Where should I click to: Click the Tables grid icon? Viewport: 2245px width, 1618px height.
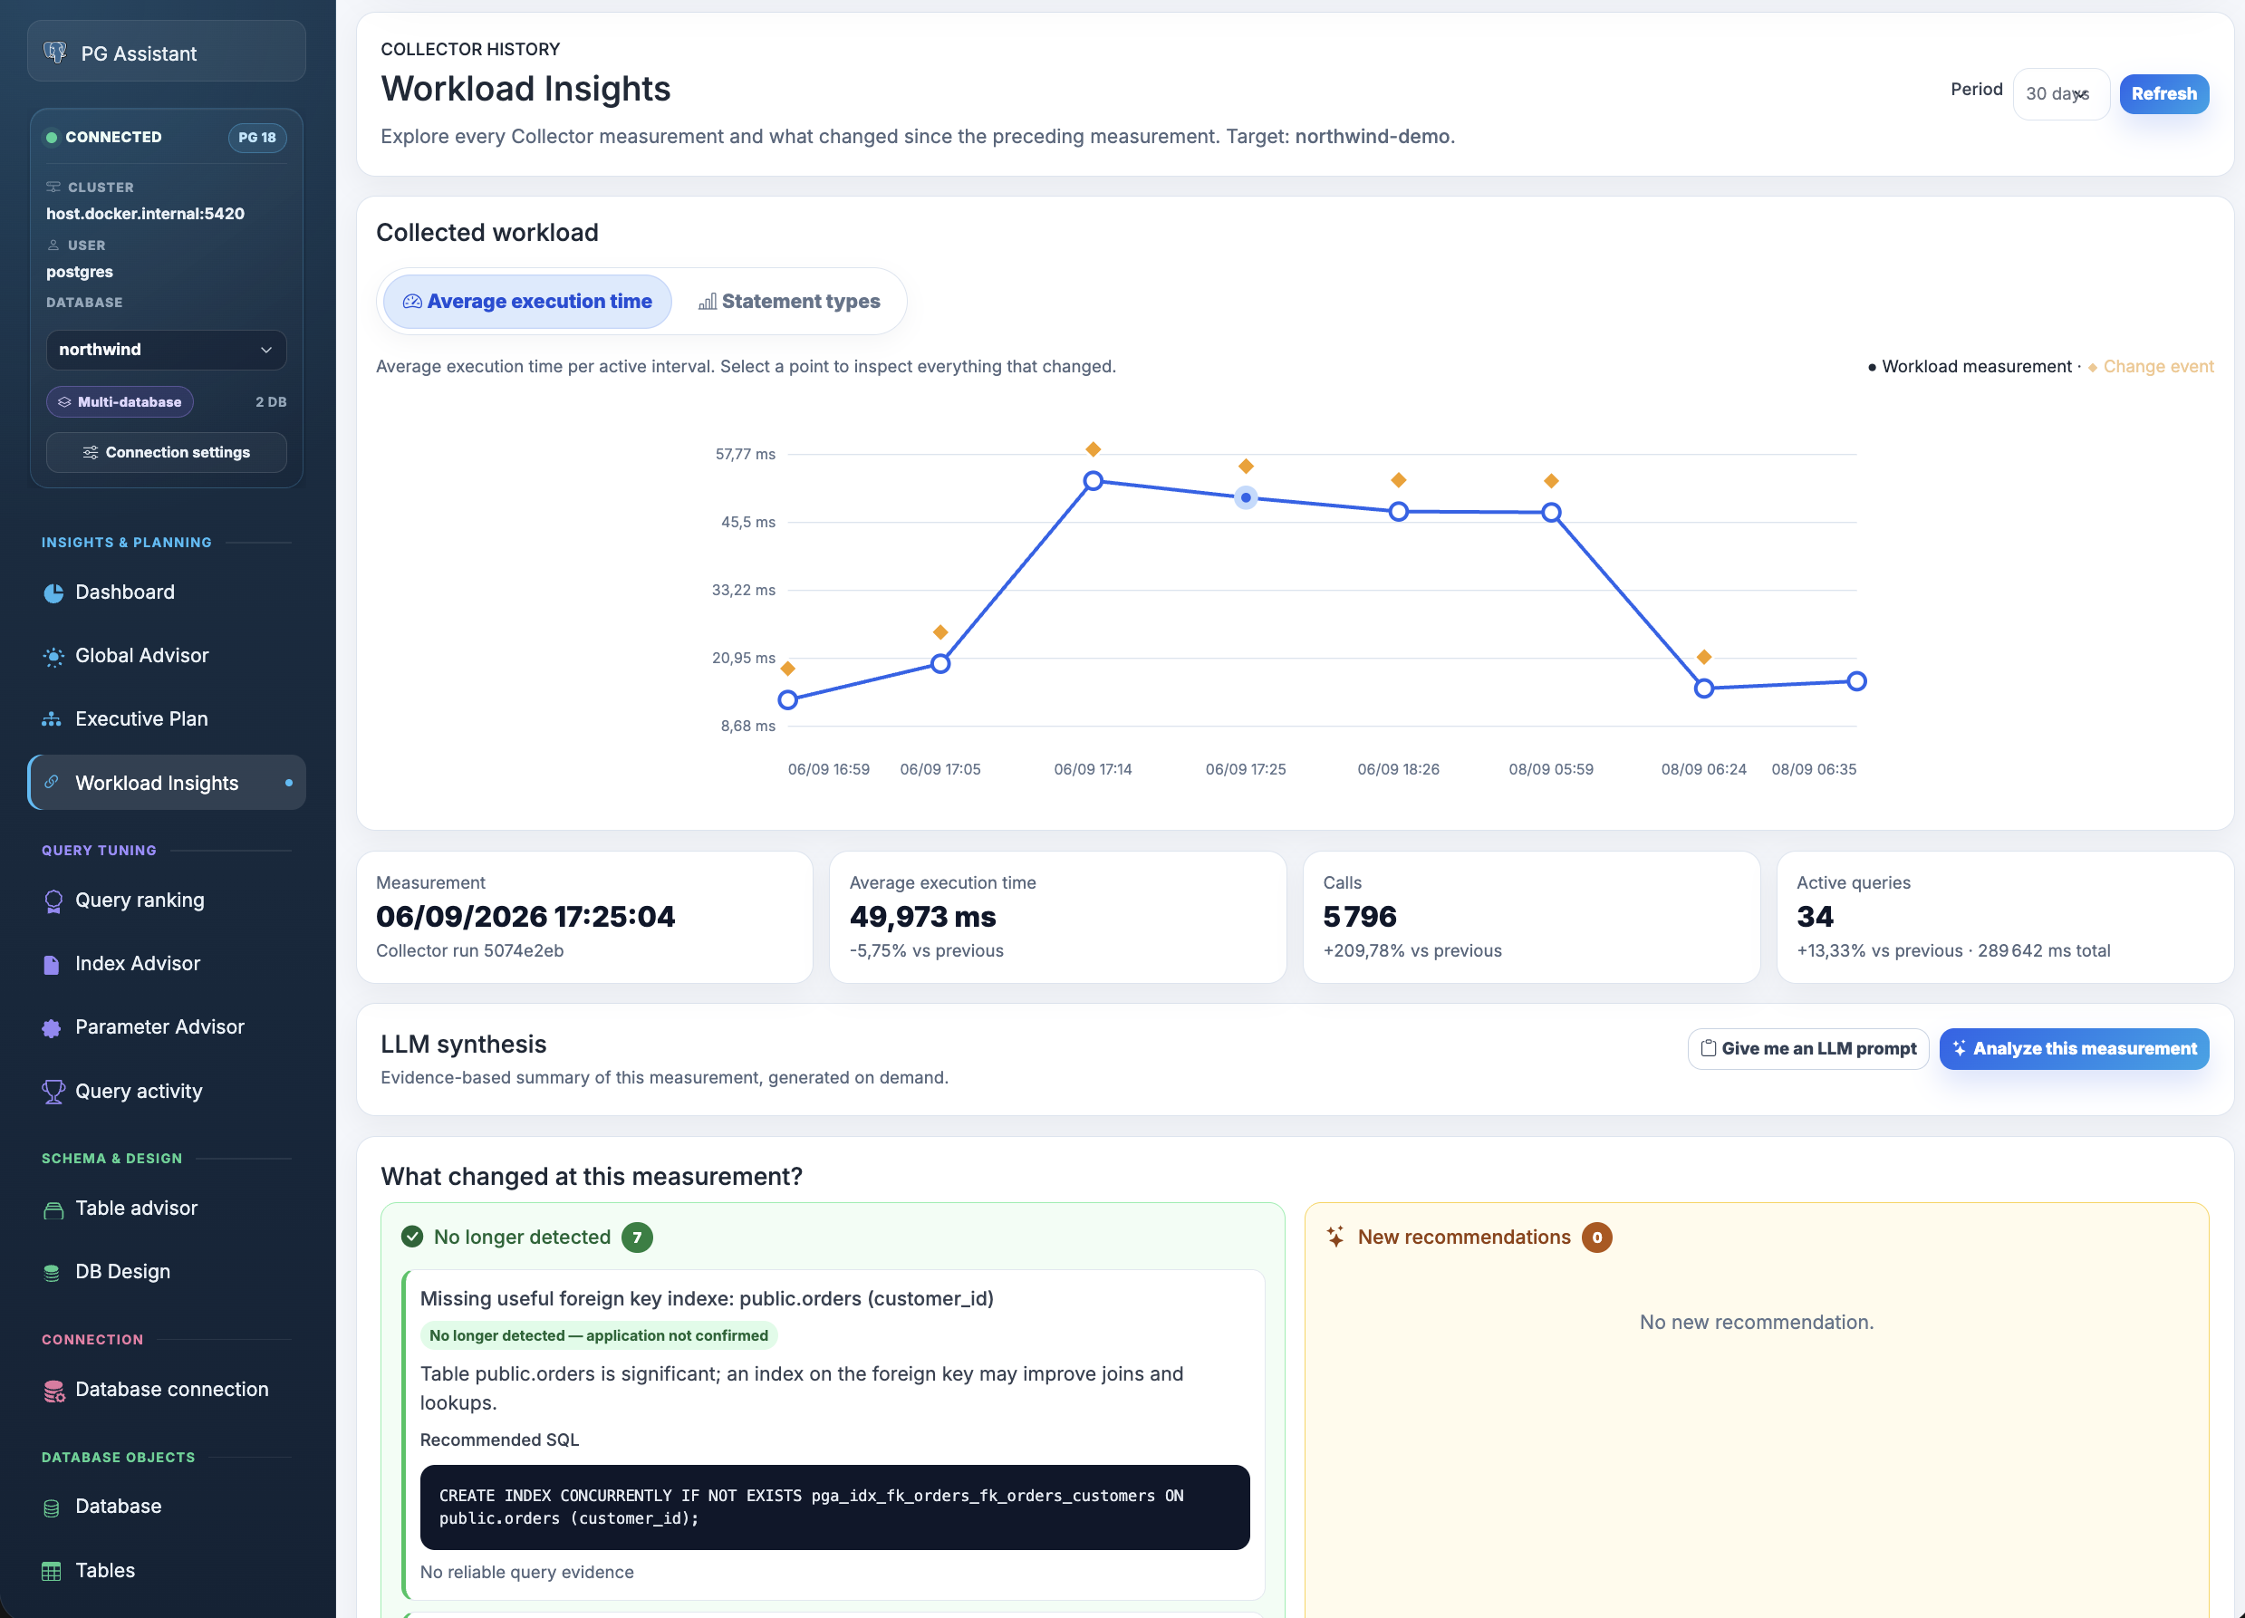[52, 1571]
